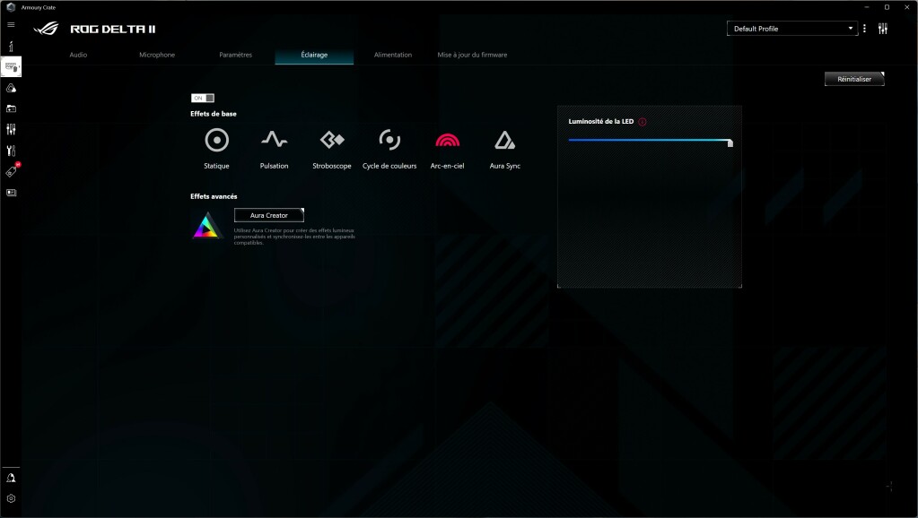Open the equalizer sliders icon top-right
Image resolution: width=918 pixels, height=518 pixels.
point(883,29)
